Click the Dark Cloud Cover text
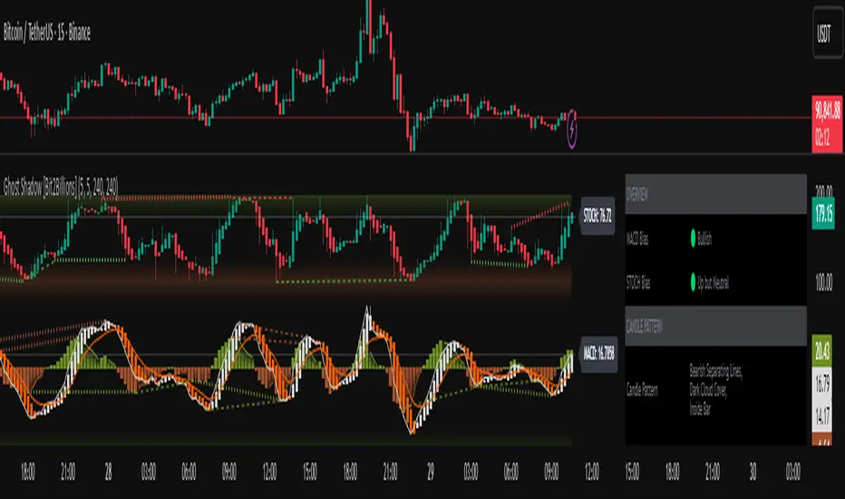The width and height of the screenshot is (845, 499). (x=708, y=389)
